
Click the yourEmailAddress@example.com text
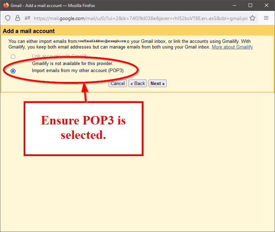point(102,41)
